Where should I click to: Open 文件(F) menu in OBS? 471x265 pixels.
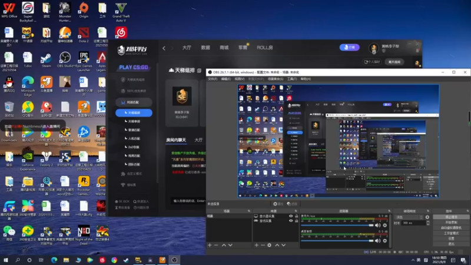click(213, 79)
